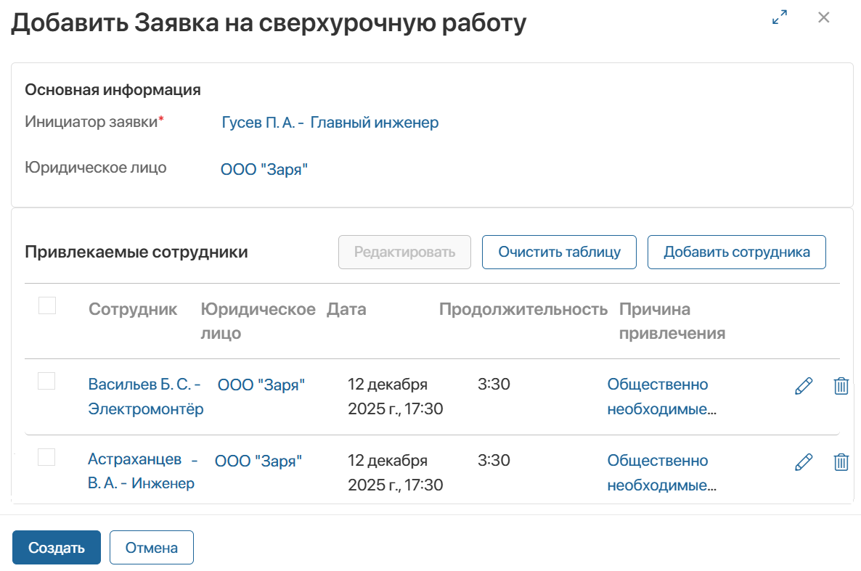Expand the dialog to full screen
The height and width of the screenshot is (571, 861).
(779, 17)
